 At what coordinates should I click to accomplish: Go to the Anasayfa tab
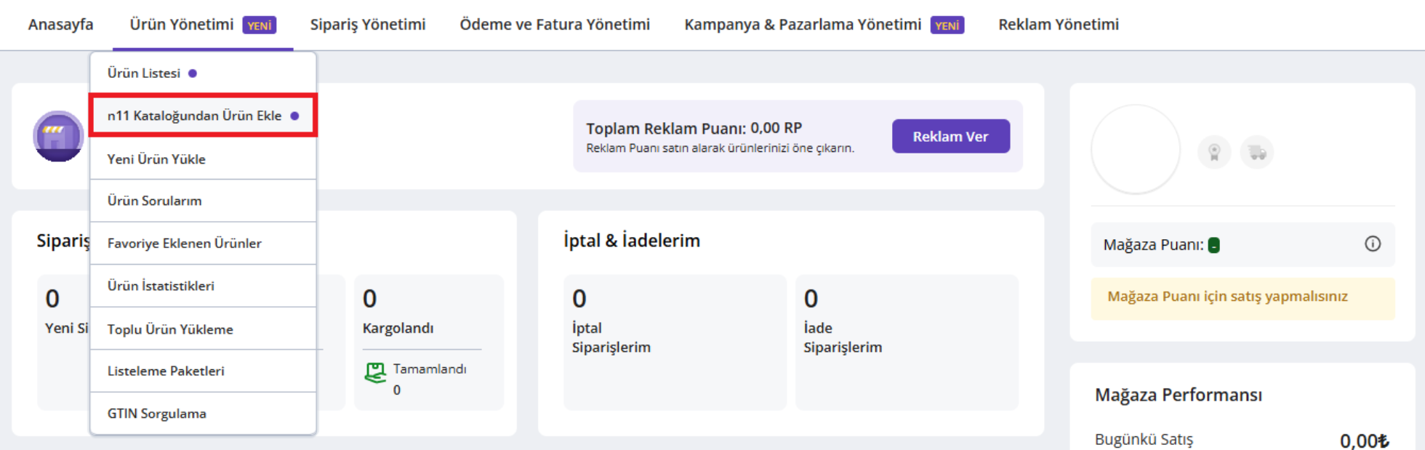click(60, 25)
